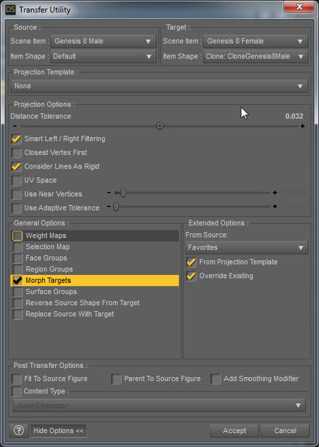
Task: Enable Surface Groups checkbox
Action: (17, 291)
